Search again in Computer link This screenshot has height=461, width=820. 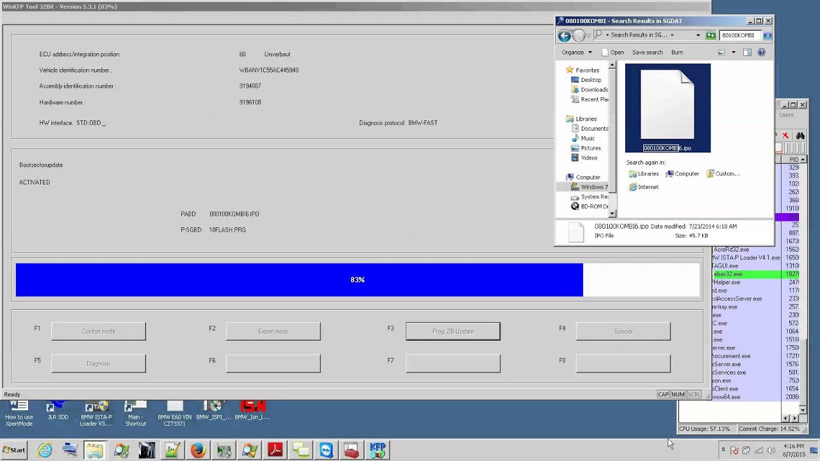(x=682, y=174)
